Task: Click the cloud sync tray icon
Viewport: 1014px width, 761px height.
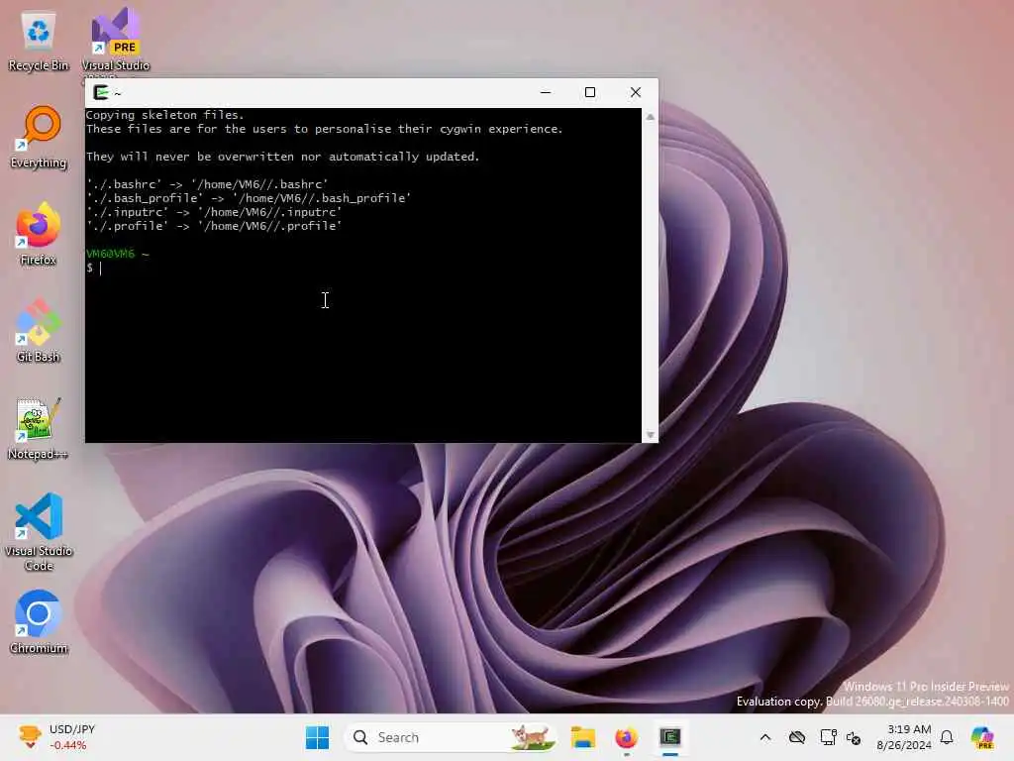Action: tap(797, 737)
